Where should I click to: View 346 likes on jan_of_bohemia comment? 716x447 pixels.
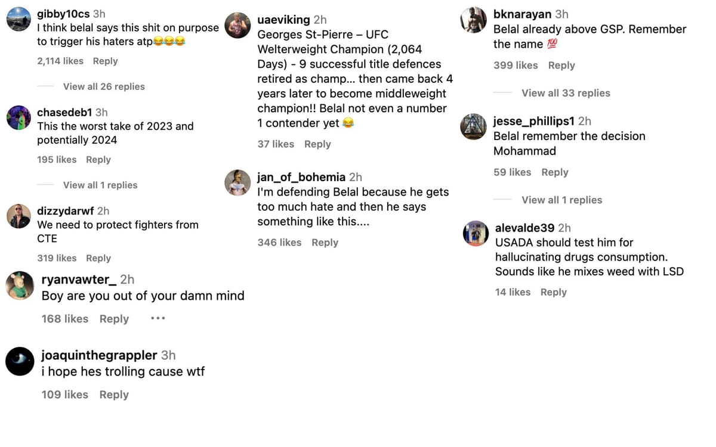(279, 243)
